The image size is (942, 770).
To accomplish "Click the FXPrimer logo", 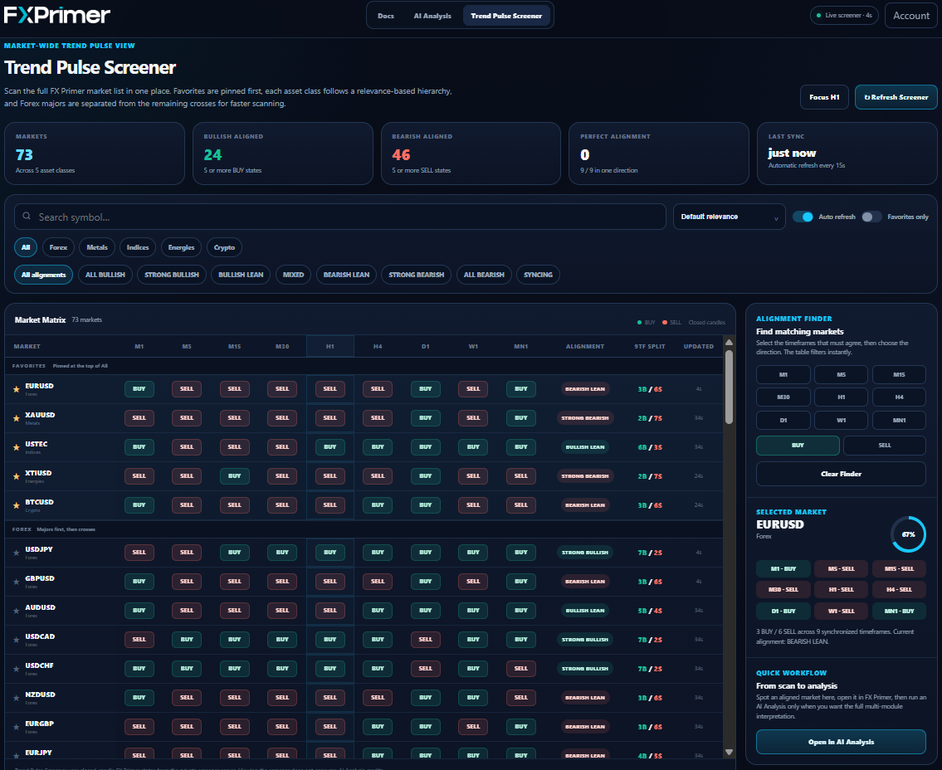I will click(57, 15).
